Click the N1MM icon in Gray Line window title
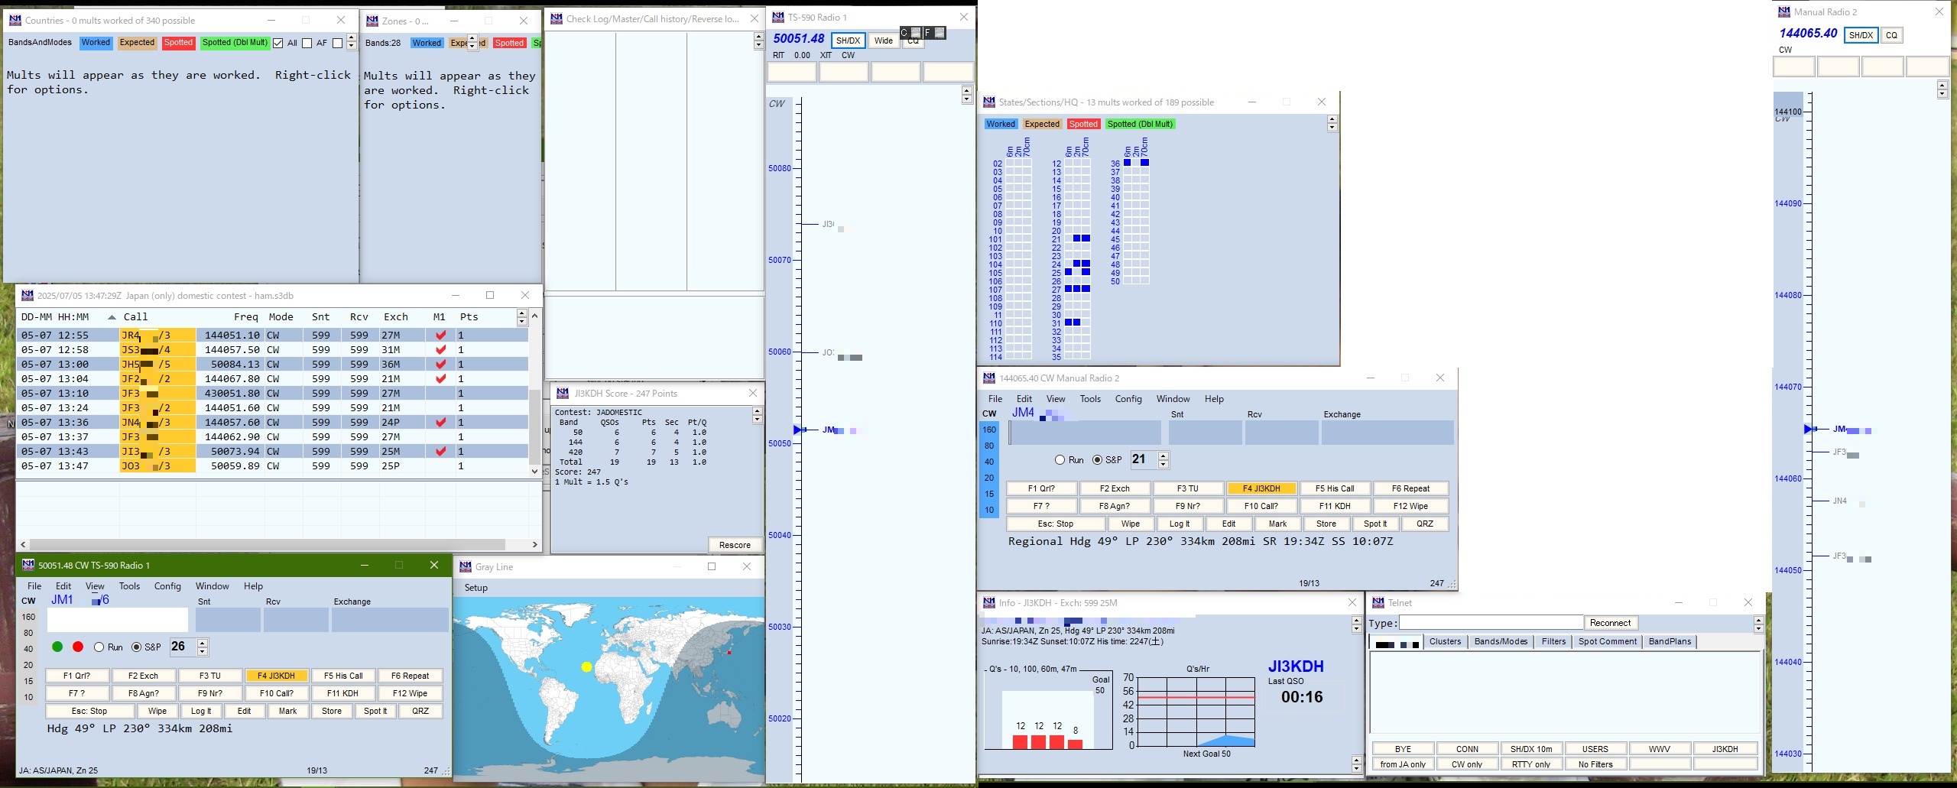This screenshot has width=1957, height=788. tap(465, 566)
